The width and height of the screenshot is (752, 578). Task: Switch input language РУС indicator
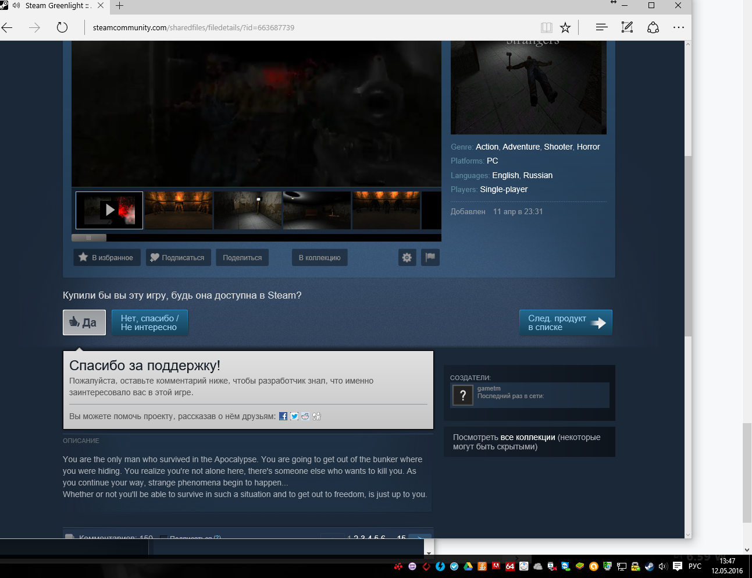click(x=695, y=566)
